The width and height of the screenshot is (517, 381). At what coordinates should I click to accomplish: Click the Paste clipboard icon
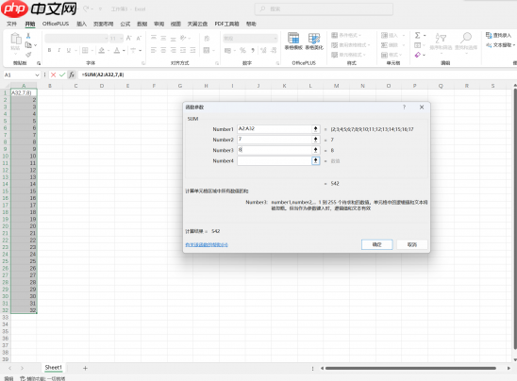click(x=16, y=39)
